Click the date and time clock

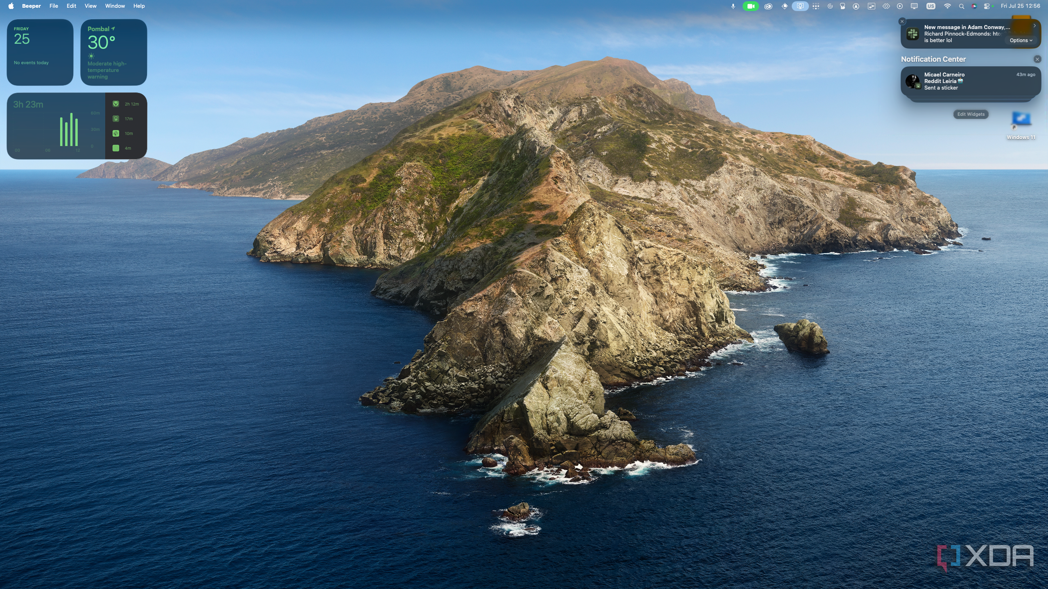[1021, 6]
